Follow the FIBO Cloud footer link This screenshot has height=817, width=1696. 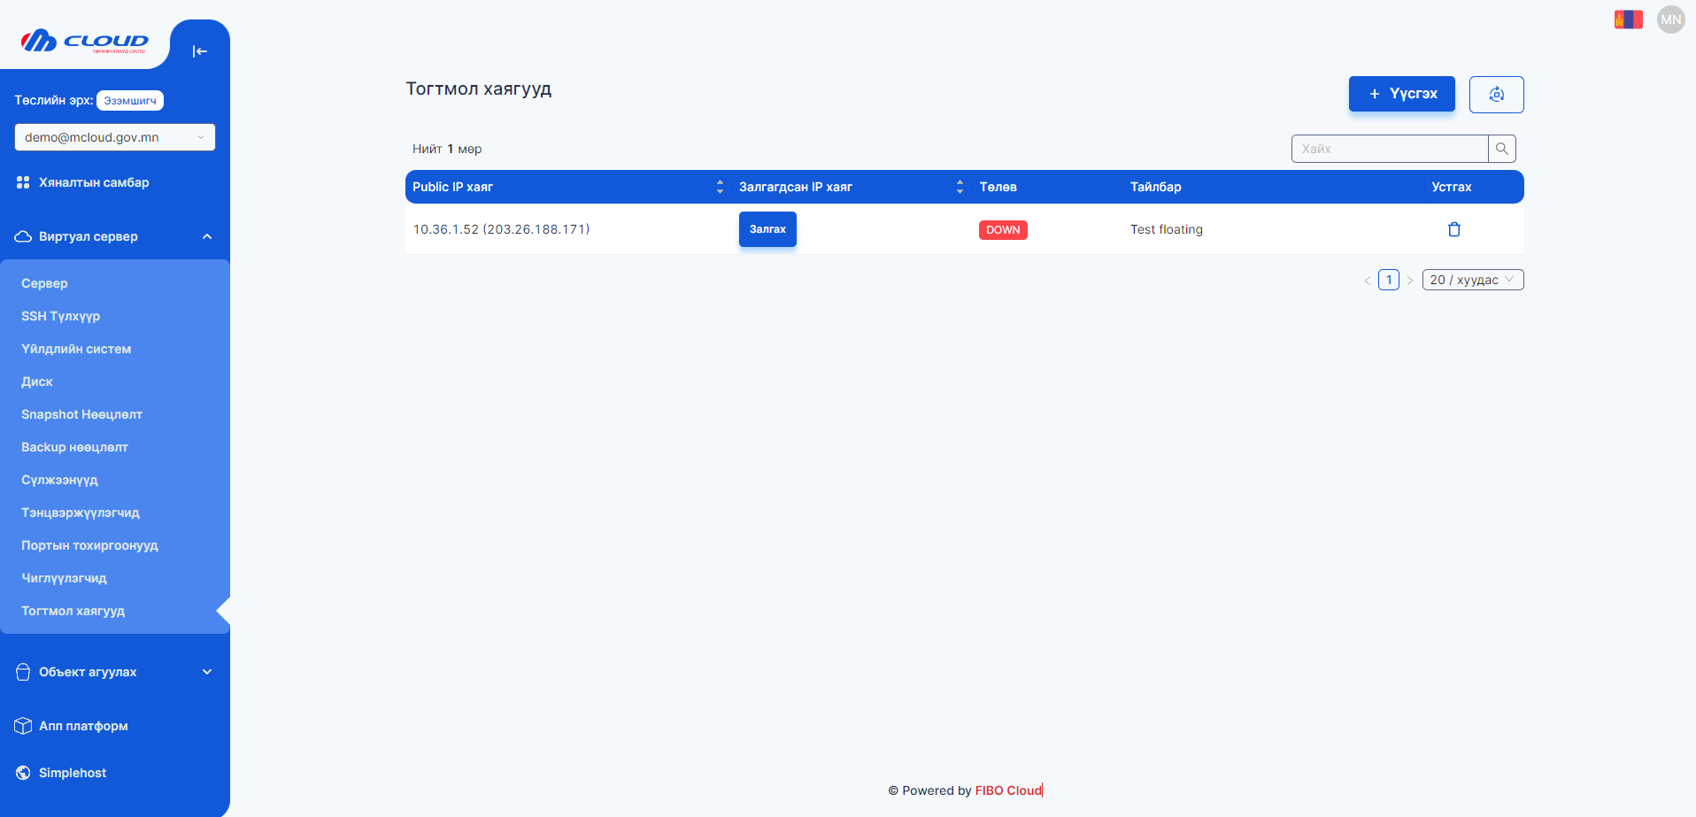[x=1008, y=790]
